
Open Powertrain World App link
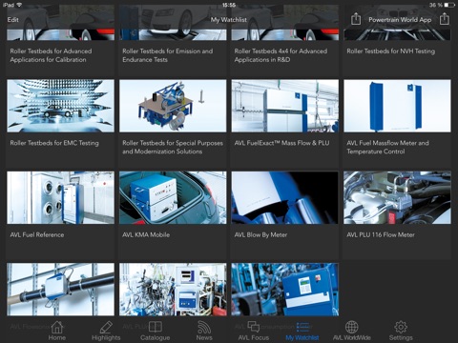(x=400, y=20)
